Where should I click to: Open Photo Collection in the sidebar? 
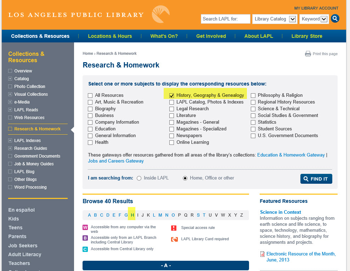coord(30,87)
